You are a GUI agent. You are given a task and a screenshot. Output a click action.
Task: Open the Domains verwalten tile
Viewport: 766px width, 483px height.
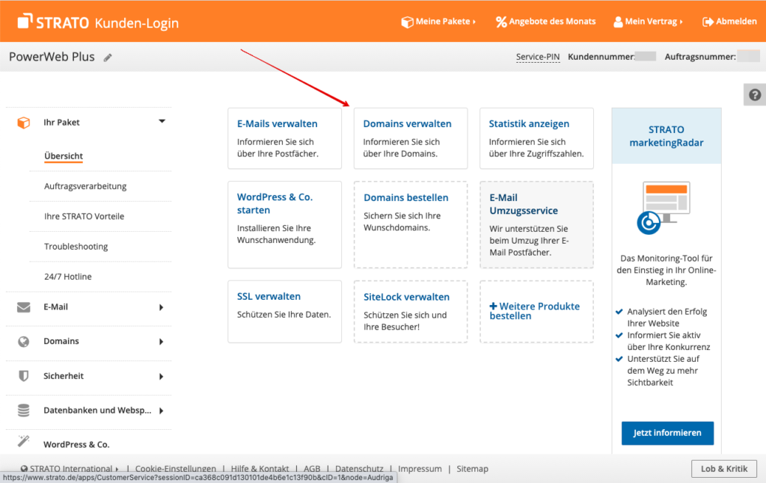pyautogui.click(x=411, y=138)
